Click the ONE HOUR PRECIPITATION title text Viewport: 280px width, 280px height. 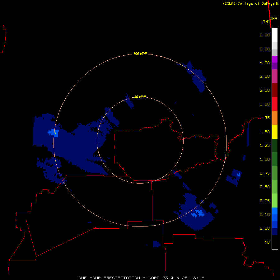pyautogui.click(x=109, y=278)
